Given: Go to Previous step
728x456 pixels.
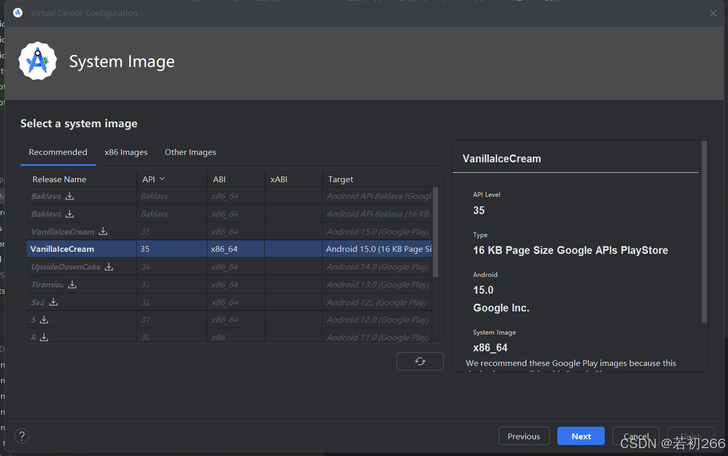Looking at the screenshot, I should (x=524, y=436).
